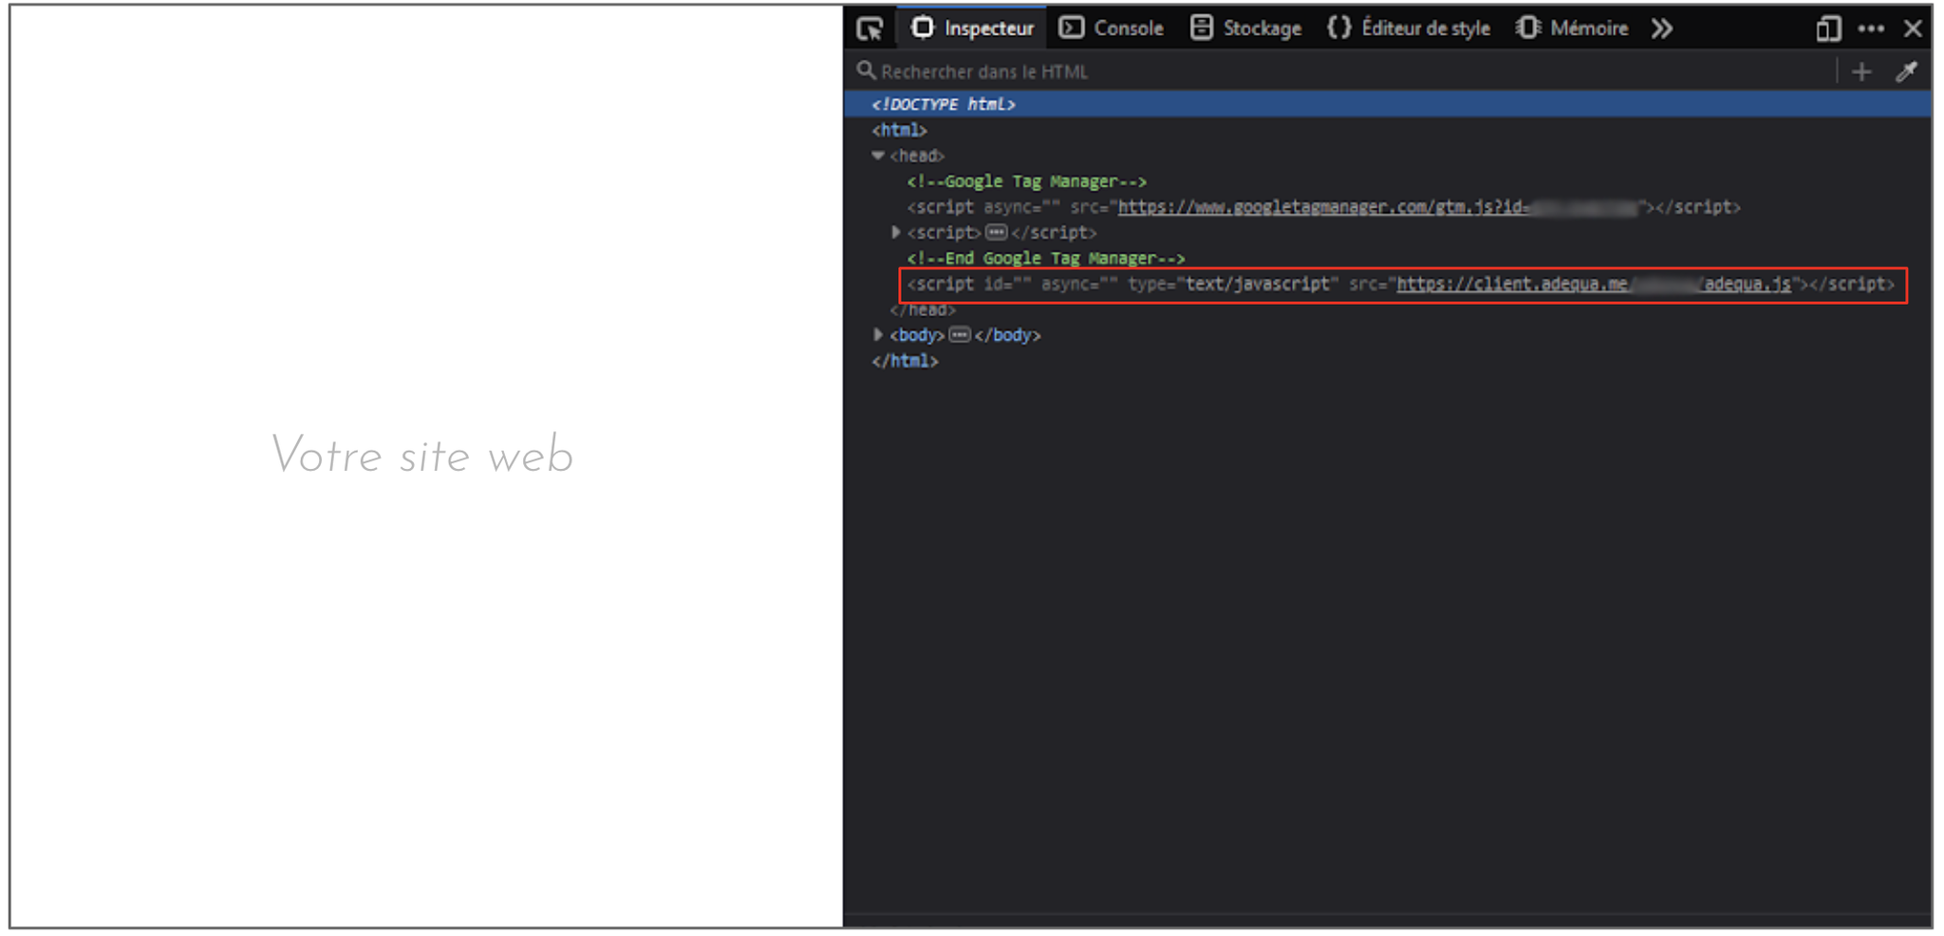
Task: Open the Mémoire tab
Action: pos(1572,28)
